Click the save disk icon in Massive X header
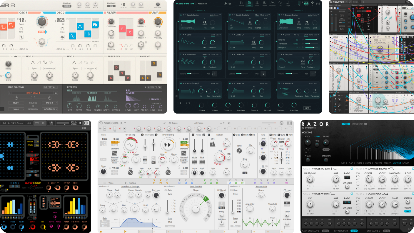 (229, 123)
